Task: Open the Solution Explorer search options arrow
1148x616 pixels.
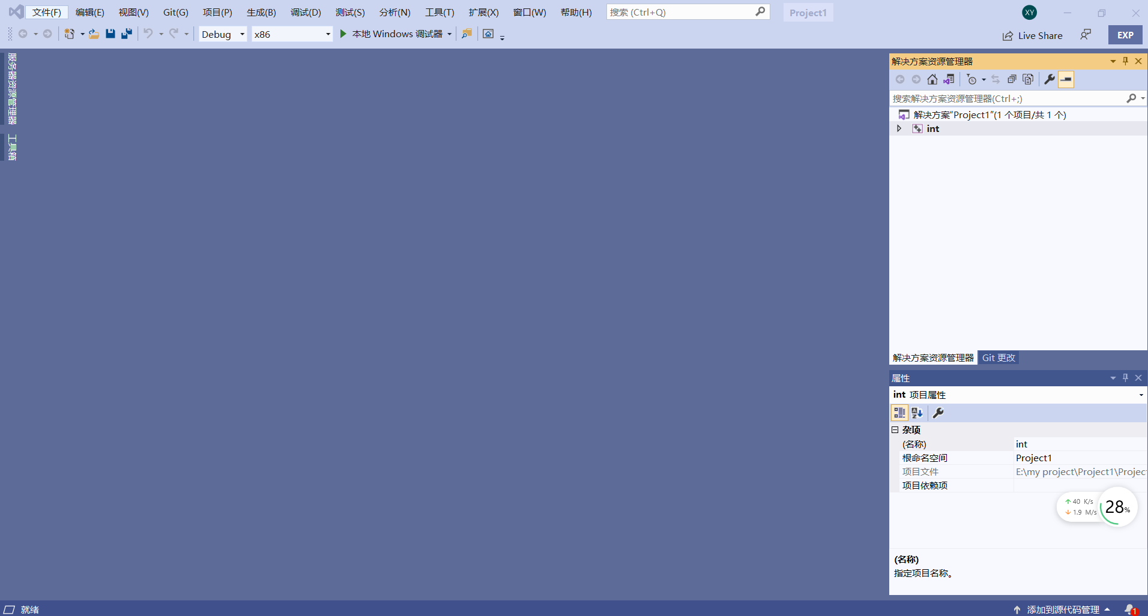Action: tap(1143, 98)
